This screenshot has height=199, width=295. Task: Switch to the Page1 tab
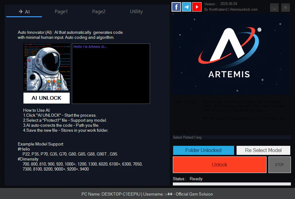pos(61,12)
